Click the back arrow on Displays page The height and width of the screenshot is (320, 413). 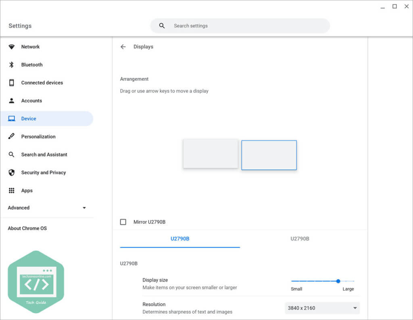click(123, 46)
